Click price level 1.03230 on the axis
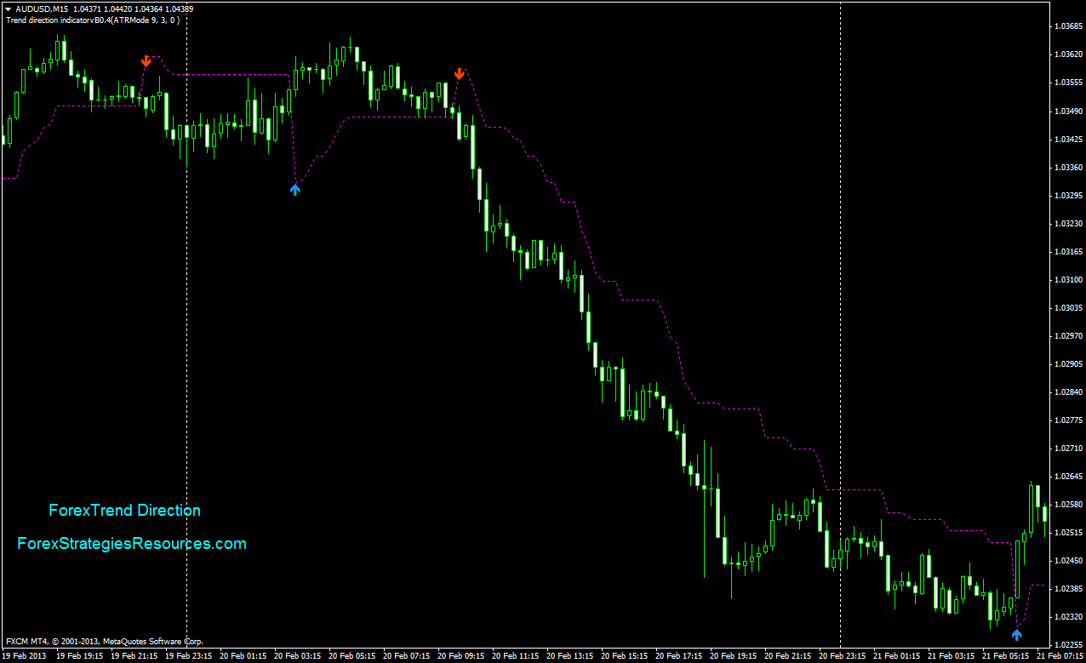 pos(1067,223)
